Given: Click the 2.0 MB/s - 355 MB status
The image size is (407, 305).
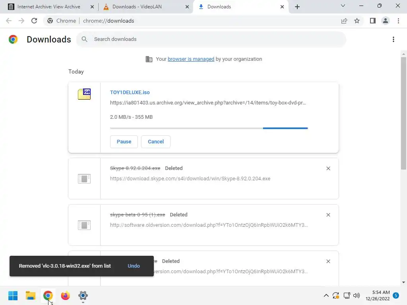Looking at the screenshot, I should (131, 117).
